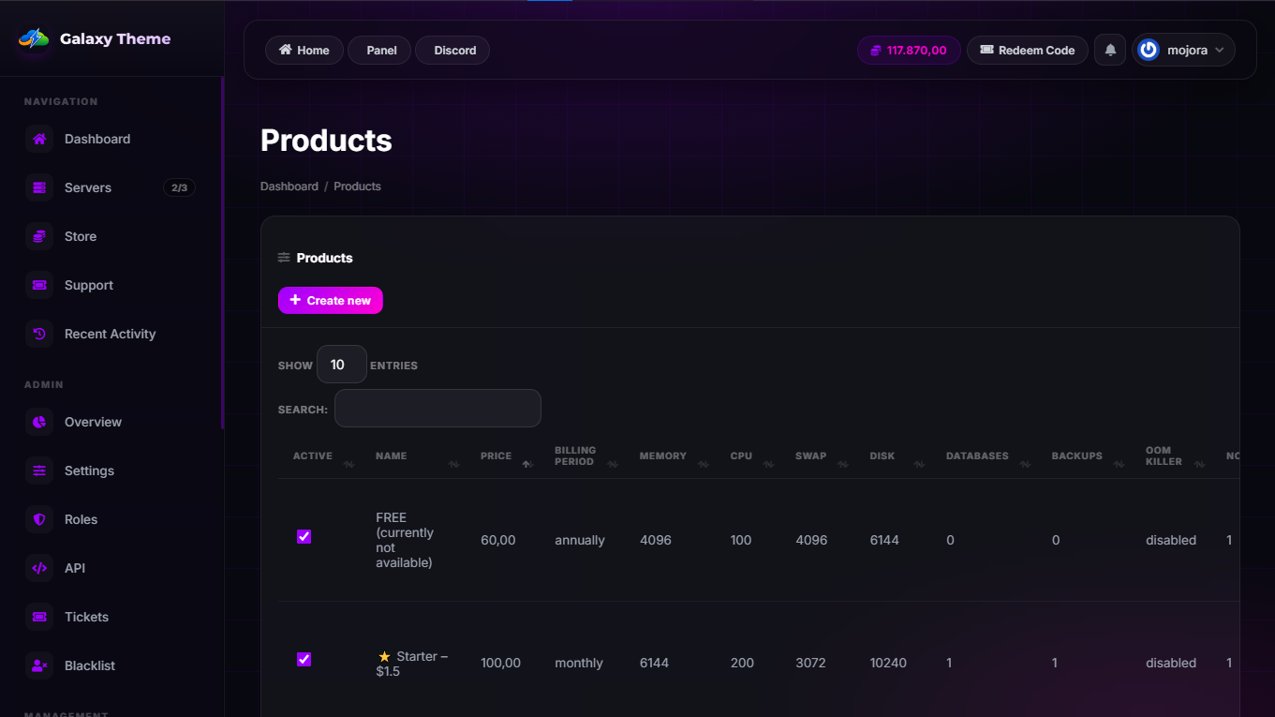The width and height of the screenshot is (1275, 717).
Task: Click the Servers sidebar icon
Action: (39, 188)
